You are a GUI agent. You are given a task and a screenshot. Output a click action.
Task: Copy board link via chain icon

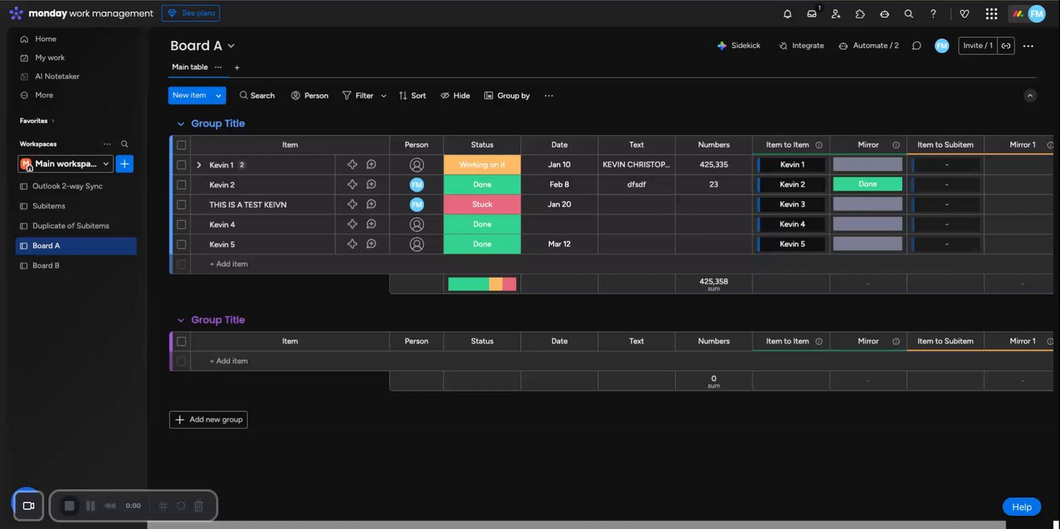(x=1006, y=46)
